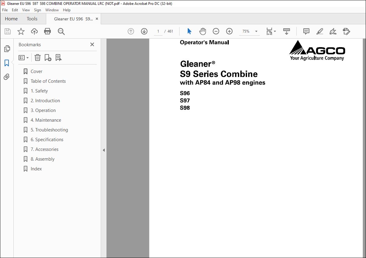Click the Fit page width icon

(269, 31)
